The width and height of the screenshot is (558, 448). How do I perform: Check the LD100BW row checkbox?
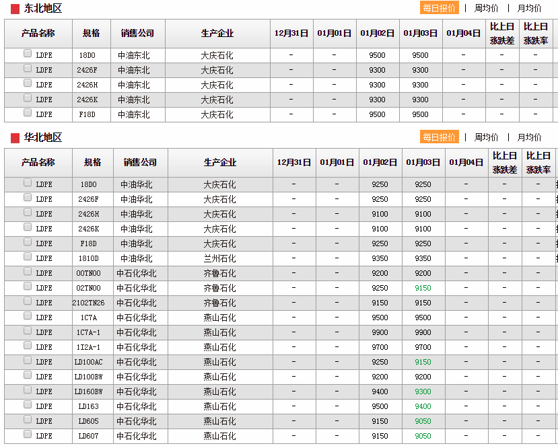28,375
